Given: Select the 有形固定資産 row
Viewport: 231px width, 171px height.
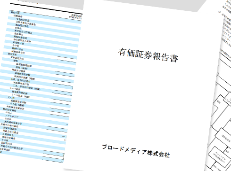Looking at the screenshot, I should coord(17,58).
